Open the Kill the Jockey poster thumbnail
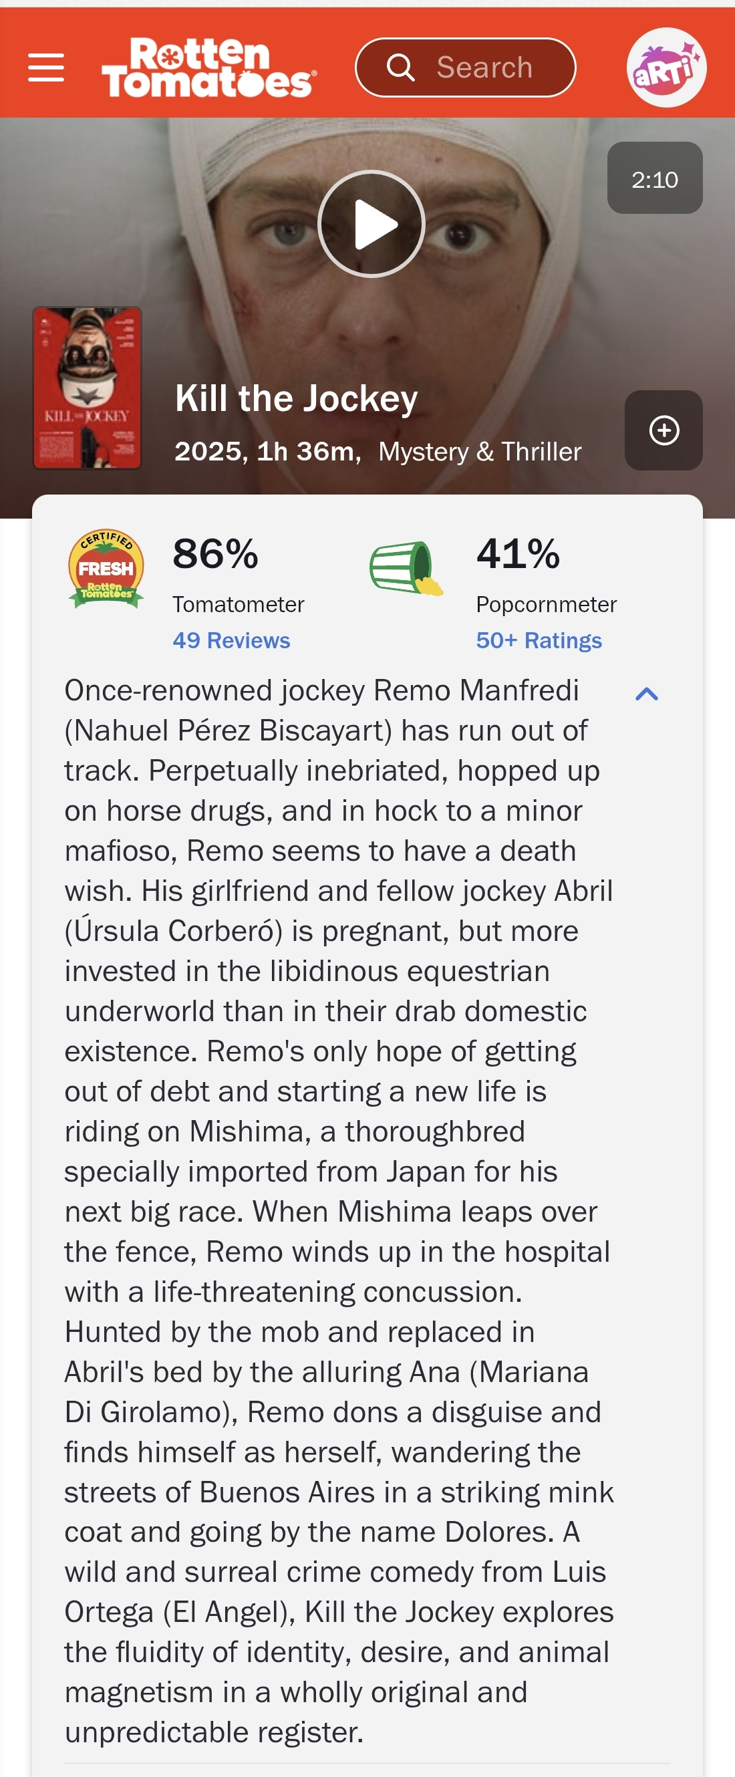735x1777 pixels. coord(87,388)
